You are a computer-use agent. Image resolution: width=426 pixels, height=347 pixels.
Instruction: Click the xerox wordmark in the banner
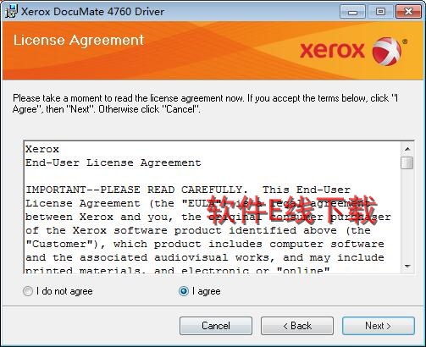click(332, 51)
